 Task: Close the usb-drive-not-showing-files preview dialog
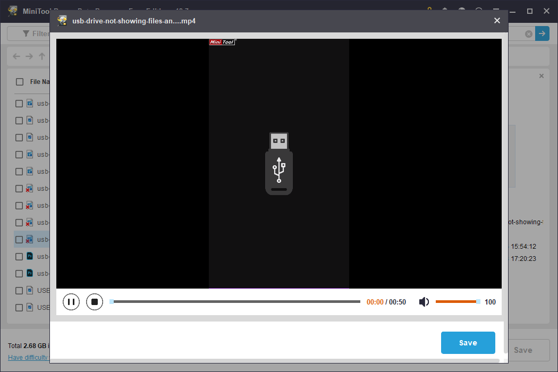[x=497, y=21]
